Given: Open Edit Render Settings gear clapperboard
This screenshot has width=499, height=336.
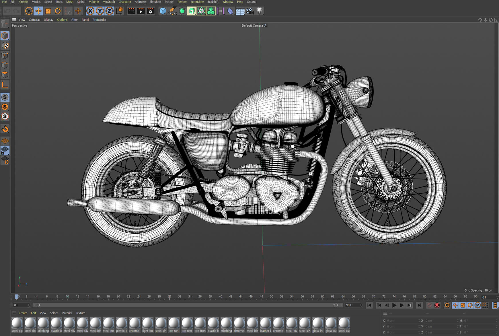Looking at the screenshot, I should pyautogui.click(x=151, y=11).
